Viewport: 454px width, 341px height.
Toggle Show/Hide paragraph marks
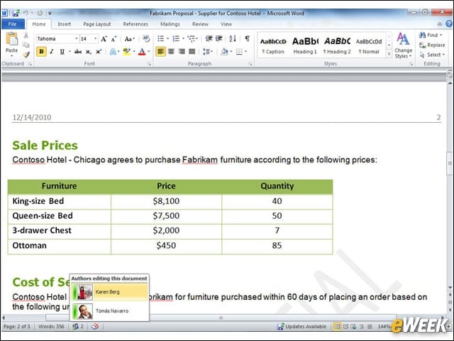point(247,38)
